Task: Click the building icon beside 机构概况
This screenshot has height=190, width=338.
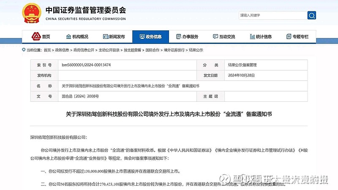Action: (x=68, y=37)
